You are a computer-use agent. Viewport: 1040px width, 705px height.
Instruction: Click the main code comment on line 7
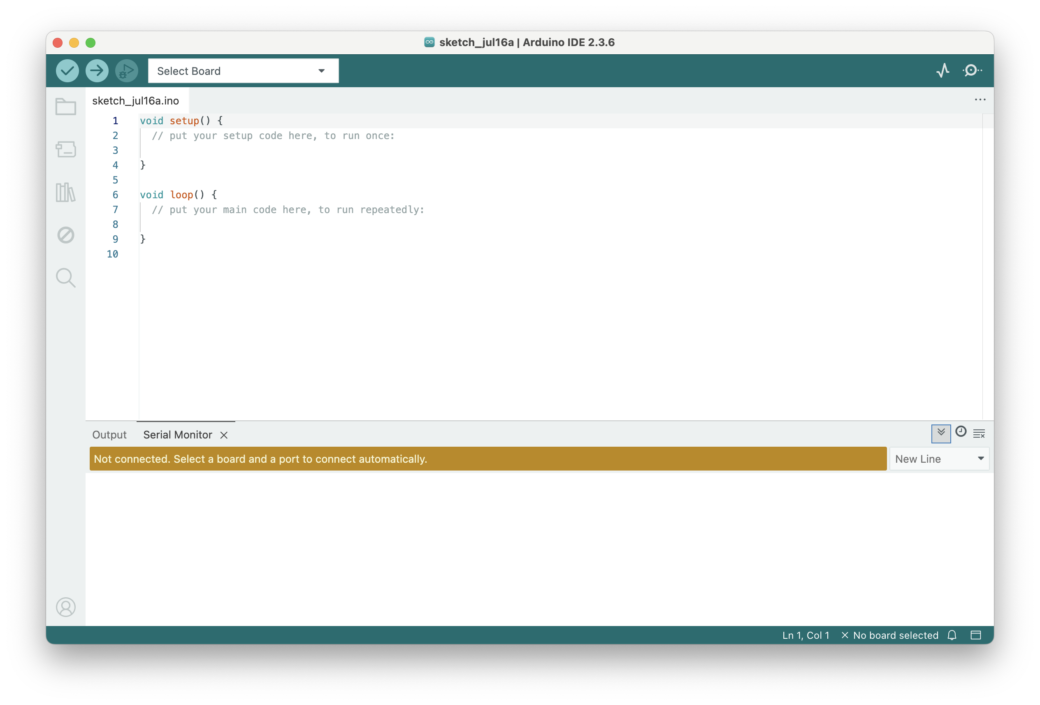click(x=288, y=210)
